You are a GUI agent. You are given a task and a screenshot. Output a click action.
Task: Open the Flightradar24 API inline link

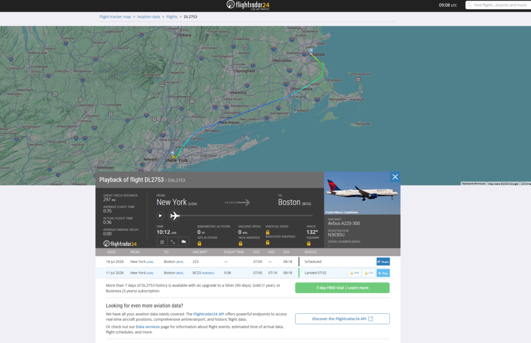(208, 314)
